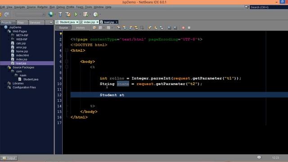Open the Projects tab dropdown arrow
The width and height of the screenshot is (288, 162).
[14, 22]
